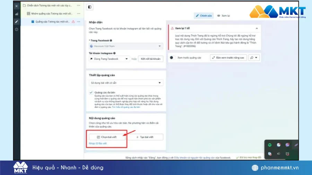This screenshot has height=175, width=312.
Task: Toggle the Xem trước quảng cáo switch
Action: click(172, 58)
